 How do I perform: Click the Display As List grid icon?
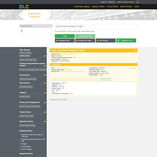[x=118, y=41]
